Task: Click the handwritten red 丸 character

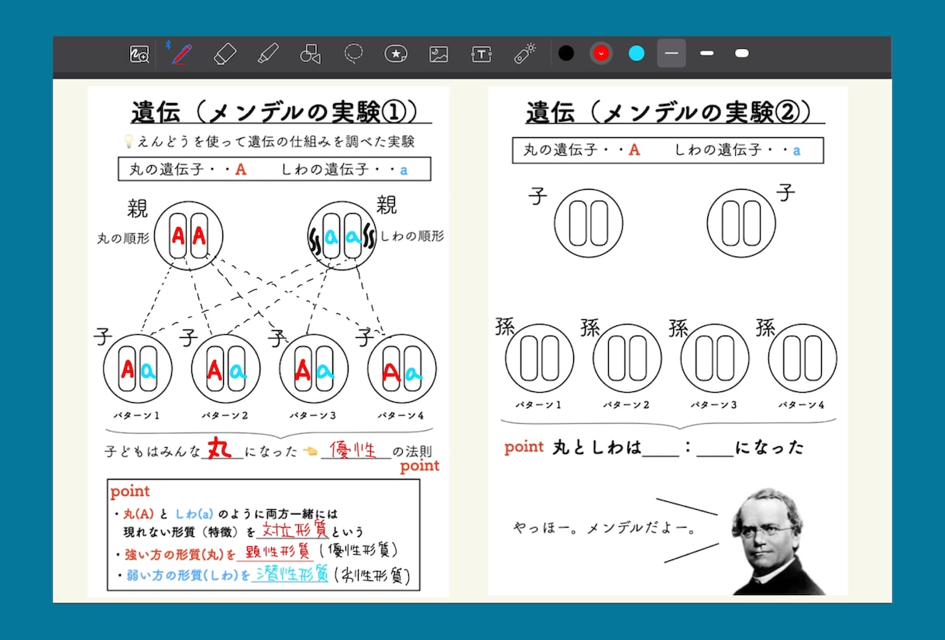Action: click(x=220, y=448)
